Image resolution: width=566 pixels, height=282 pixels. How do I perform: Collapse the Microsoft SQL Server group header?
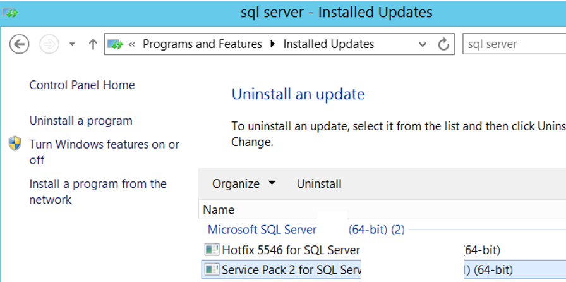pos(306,230)
